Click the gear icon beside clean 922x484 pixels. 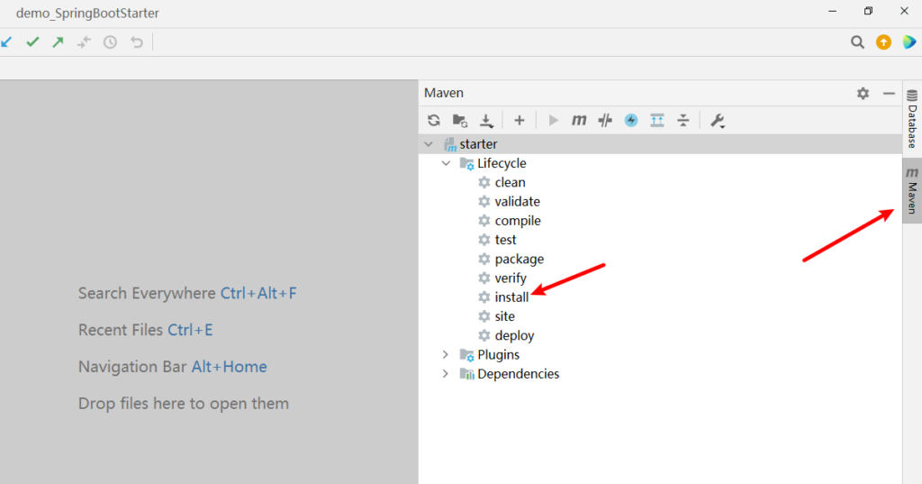484,183
